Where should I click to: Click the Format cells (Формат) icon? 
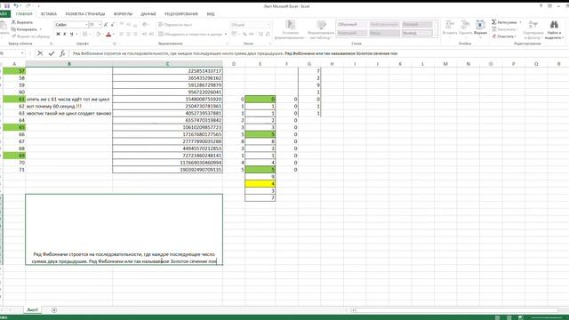[480, 25]
